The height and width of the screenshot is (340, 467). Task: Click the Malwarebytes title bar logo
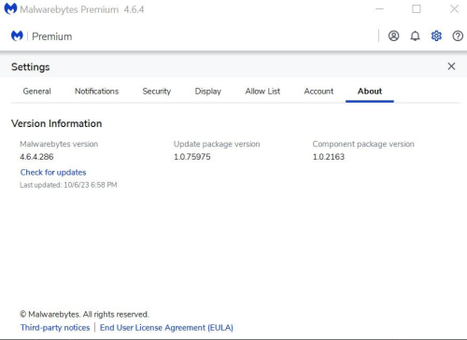tap(10, 9)
